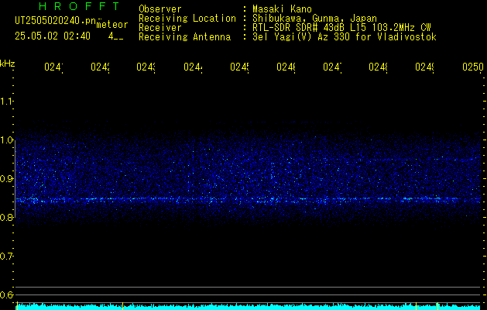Click the HROFFT title text
Screen dimensions: 487x310
[x=79, y=6]
